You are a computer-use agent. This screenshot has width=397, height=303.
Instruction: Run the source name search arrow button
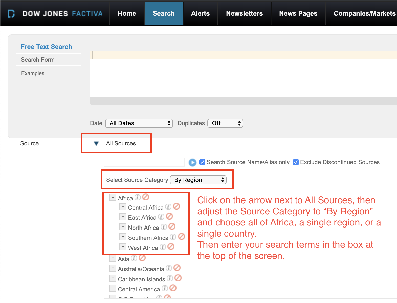click(192, 162)
